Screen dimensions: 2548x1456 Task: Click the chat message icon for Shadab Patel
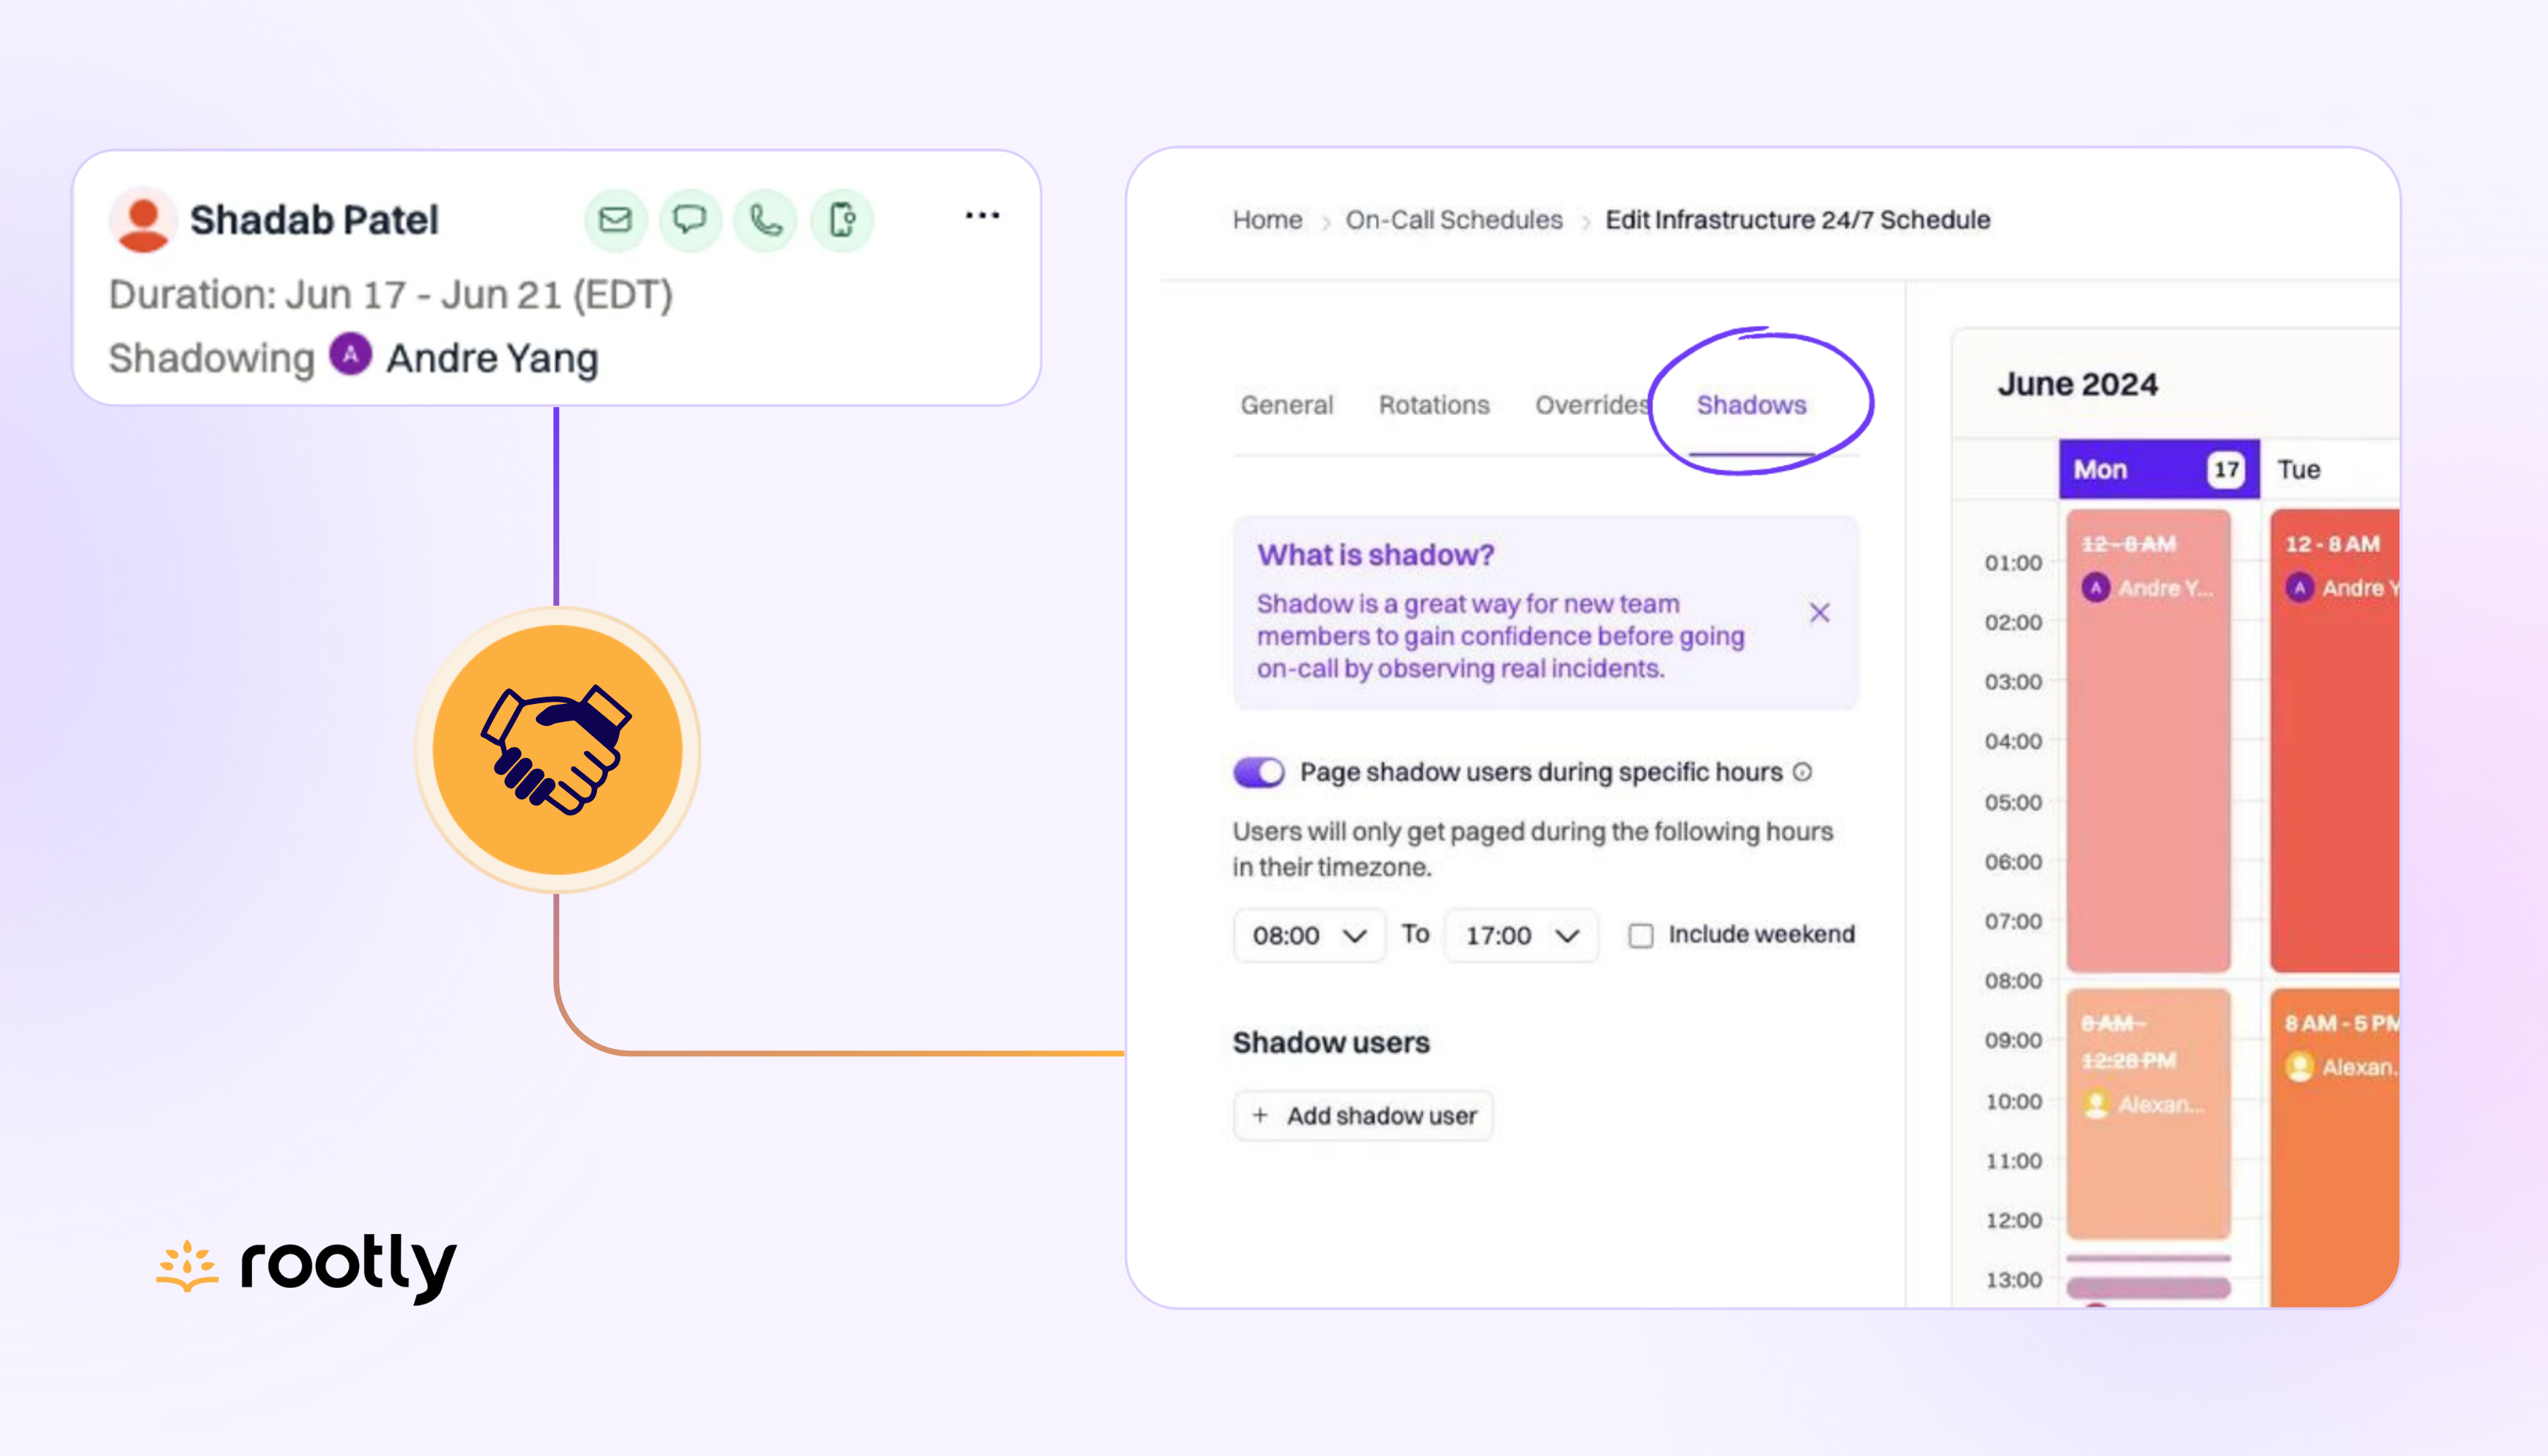(690, 220)
